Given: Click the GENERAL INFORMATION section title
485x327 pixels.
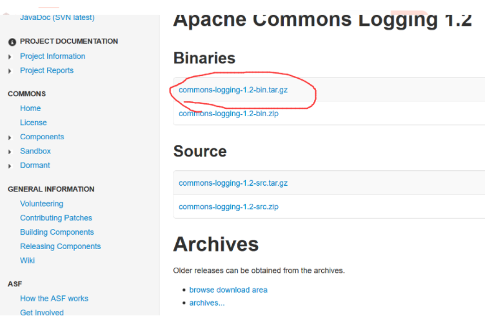Looking at the screenshot, I should pos(51,190).
